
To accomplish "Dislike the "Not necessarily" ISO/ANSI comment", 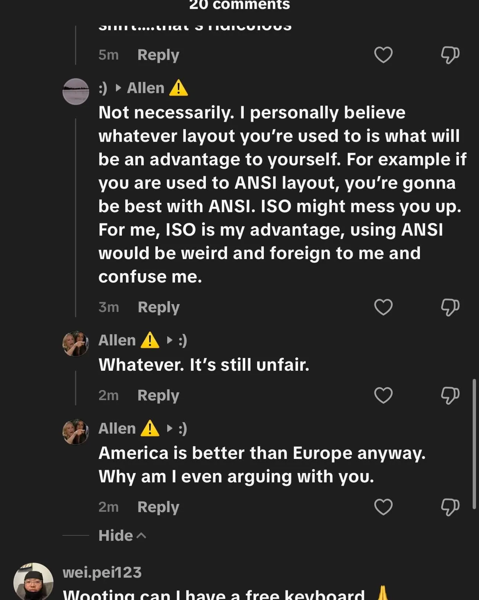I will 450,307.
